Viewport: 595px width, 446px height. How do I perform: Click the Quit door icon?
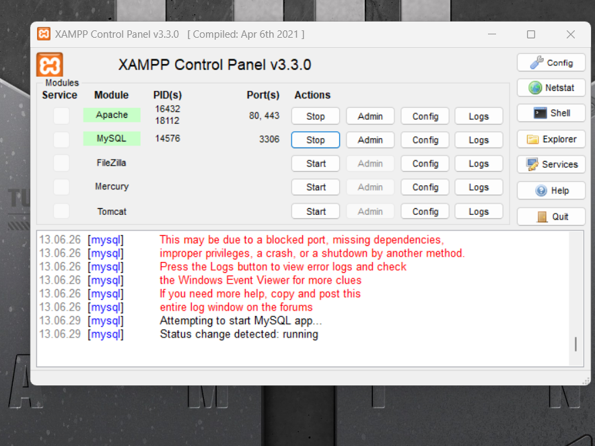coord(542,217)
